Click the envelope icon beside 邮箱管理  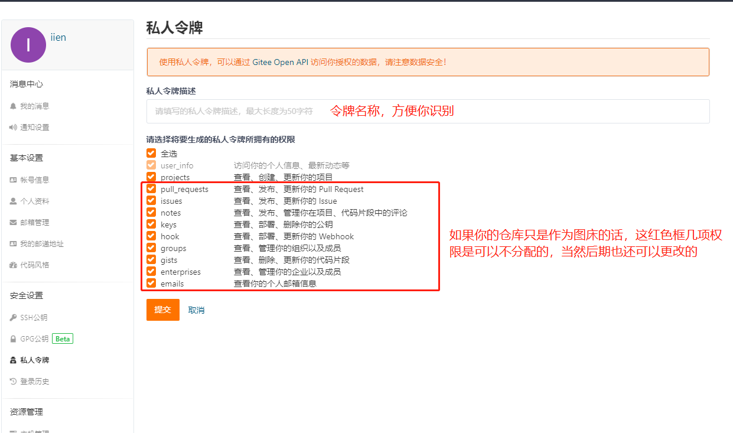(x=14, y=223)
